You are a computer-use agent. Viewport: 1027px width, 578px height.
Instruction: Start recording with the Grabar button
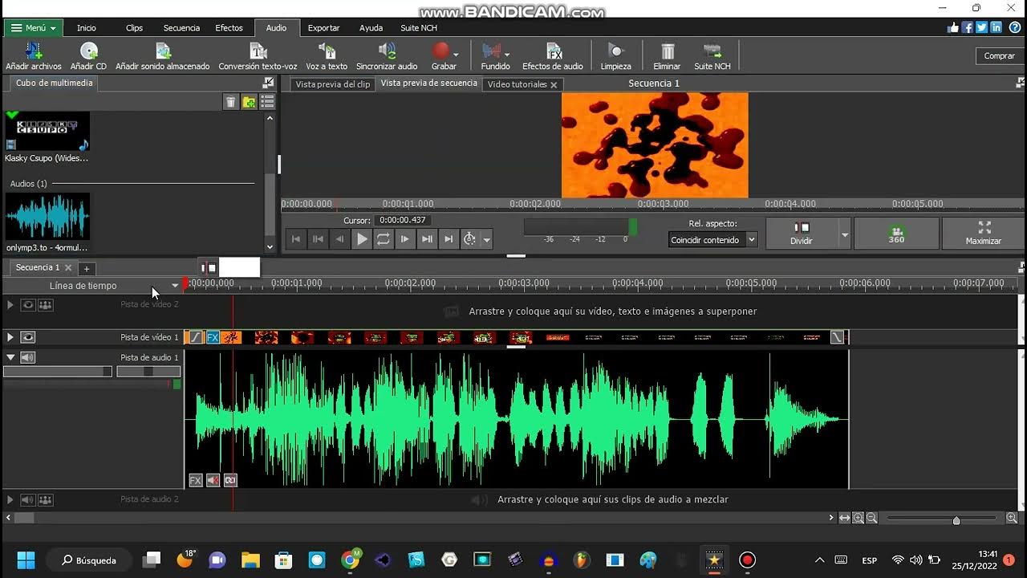click(x=444, y=56)
